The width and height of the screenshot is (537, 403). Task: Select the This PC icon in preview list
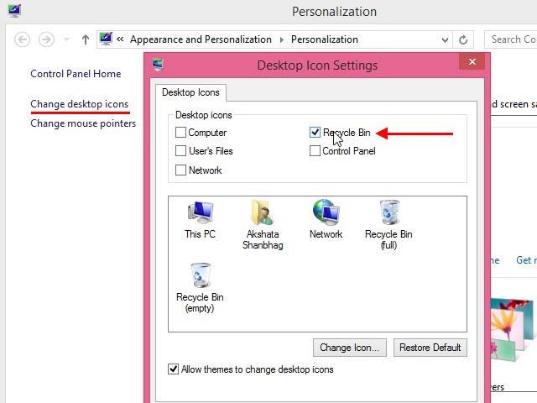tap(200, 220)
